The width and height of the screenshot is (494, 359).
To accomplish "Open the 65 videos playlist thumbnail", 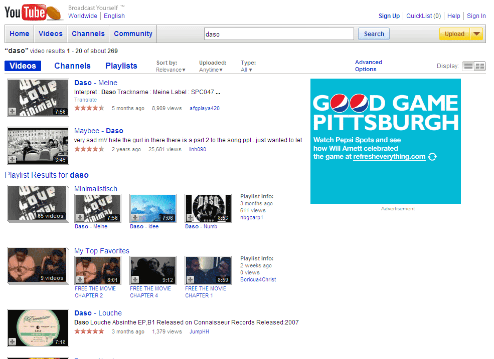I will click(x=38, y=204).
